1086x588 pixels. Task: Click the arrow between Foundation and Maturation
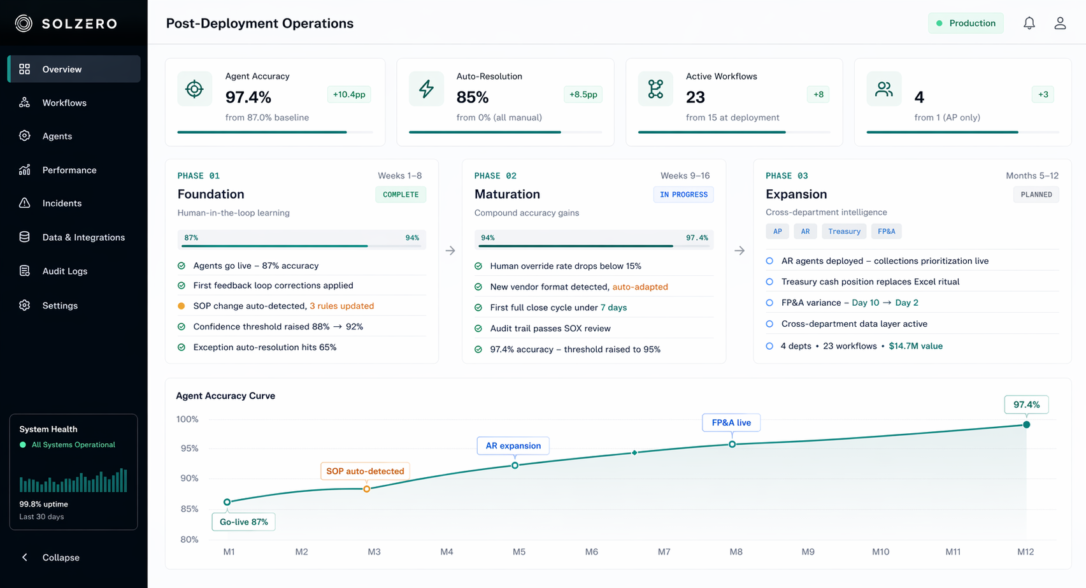pyautogui.click(x=450, y=251)
